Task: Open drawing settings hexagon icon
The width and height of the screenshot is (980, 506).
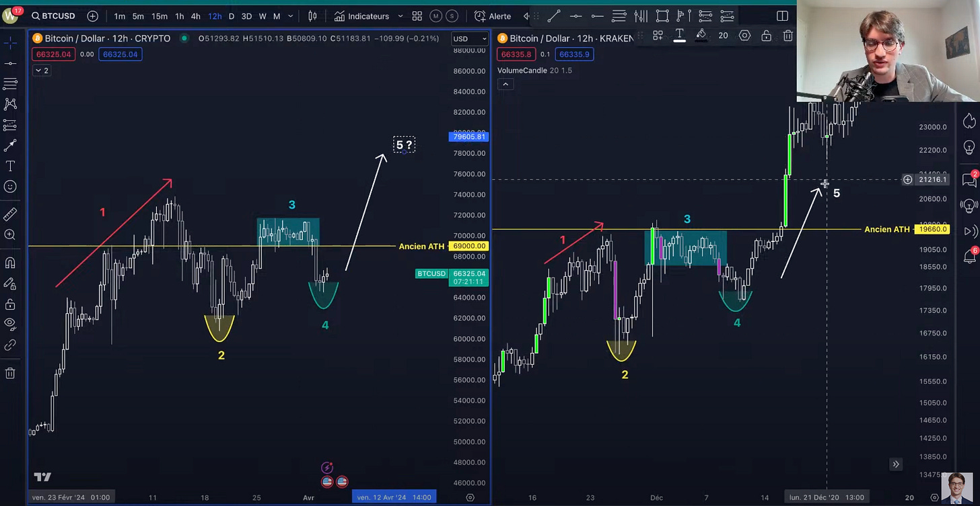Action: (x=744, y=36)
